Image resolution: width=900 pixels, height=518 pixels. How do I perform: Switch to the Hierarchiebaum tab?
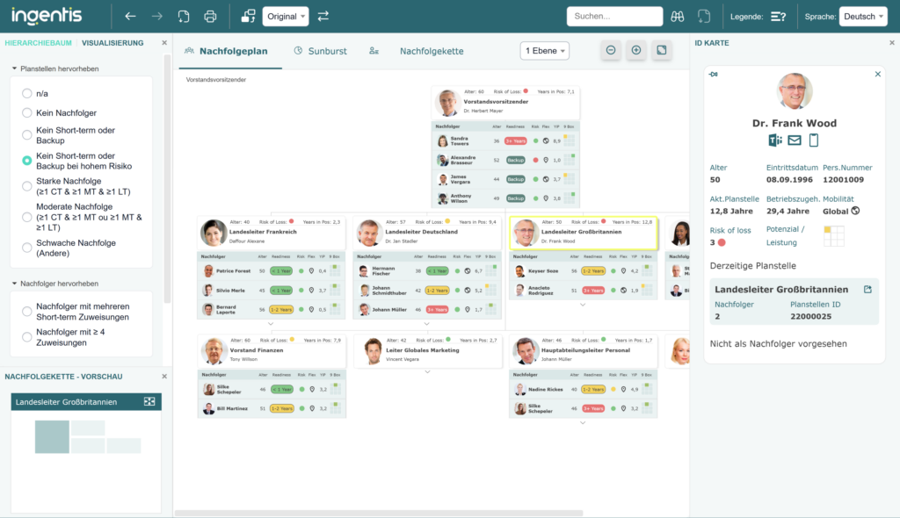(x=39, y=43)
